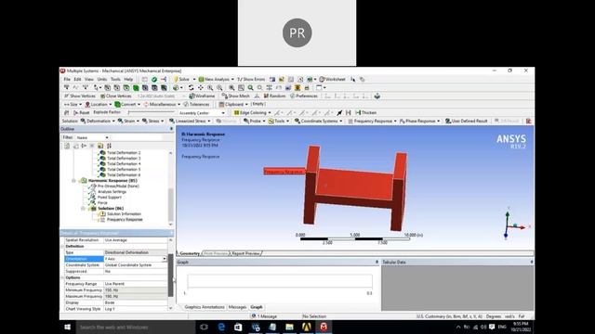Open the Stress results dropdown
Viewport: 595px width, 334px height.
coord(152,121)
